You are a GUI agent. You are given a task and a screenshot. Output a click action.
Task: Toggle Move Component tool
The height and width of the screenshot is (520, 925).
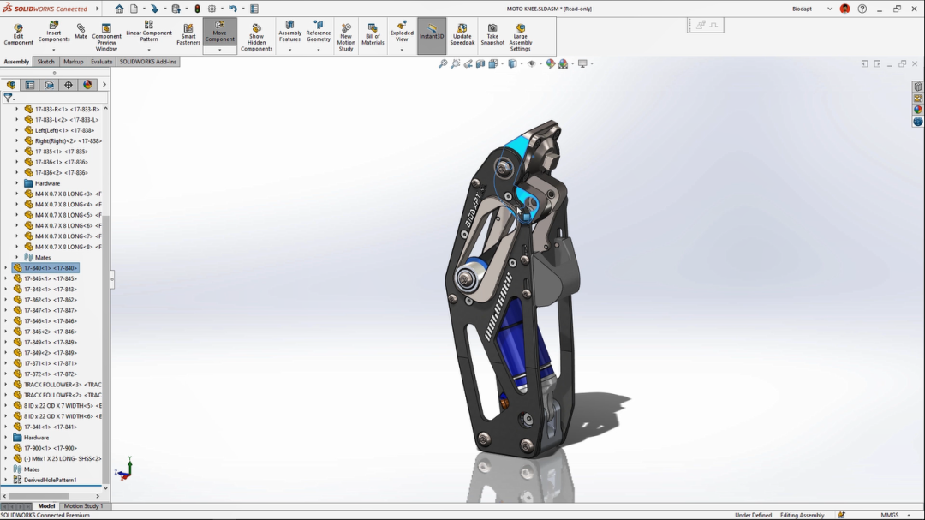[219, 32]
